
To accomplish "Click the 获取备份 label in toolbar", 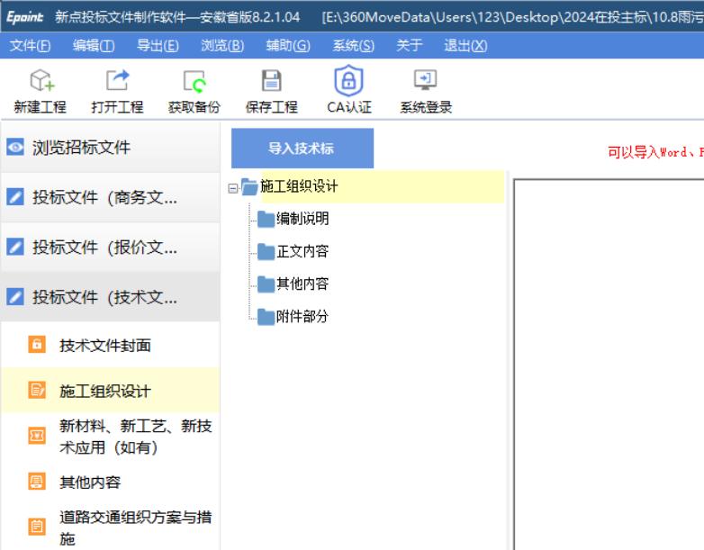I will pyautogui.click(x=194, y=107).
